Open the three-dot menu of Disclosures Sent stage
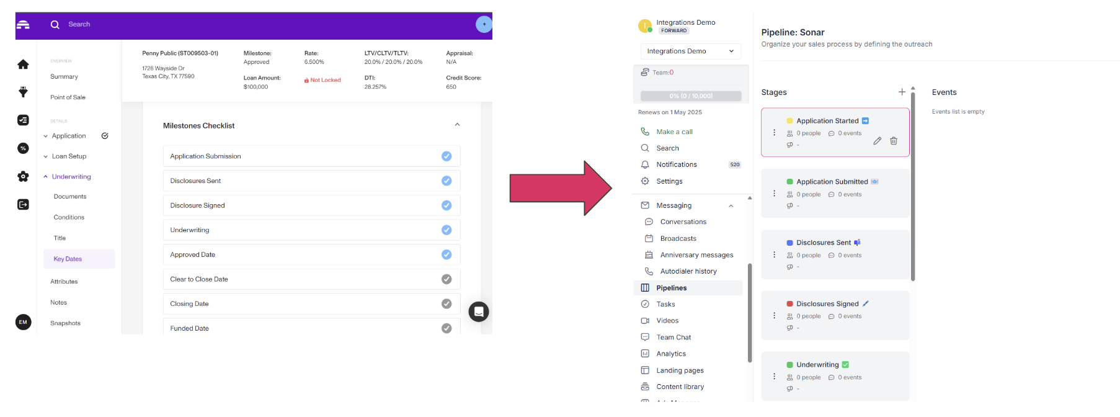 pyautogui.click(x=774, y=254)
